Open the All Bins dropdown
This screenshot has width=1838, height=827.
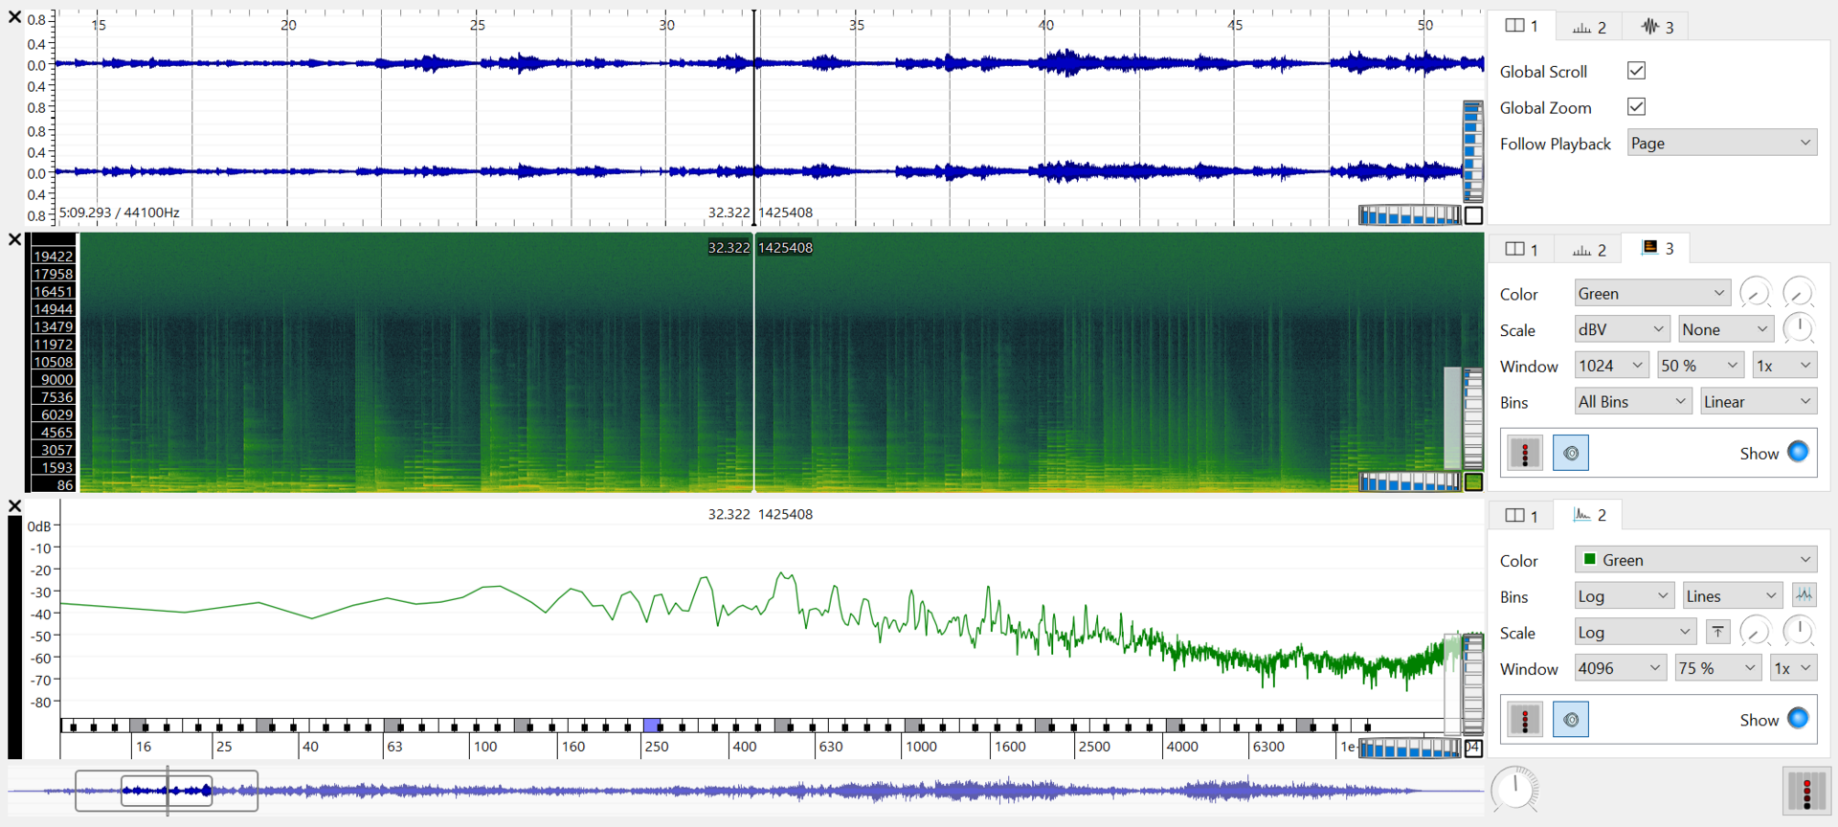click(x=1632, y=401)
